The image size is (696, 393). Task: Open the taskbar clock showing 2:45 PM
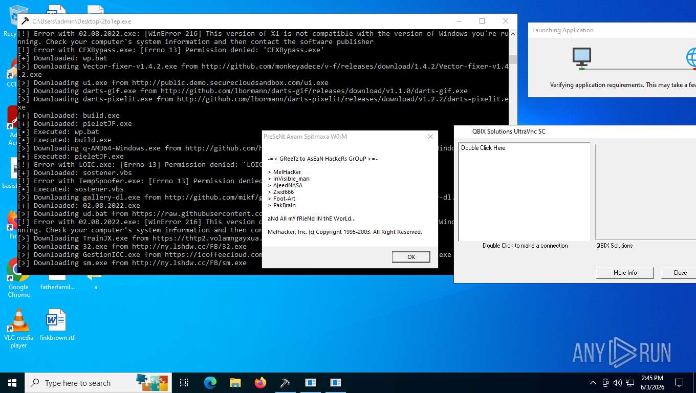pos(651,383)
